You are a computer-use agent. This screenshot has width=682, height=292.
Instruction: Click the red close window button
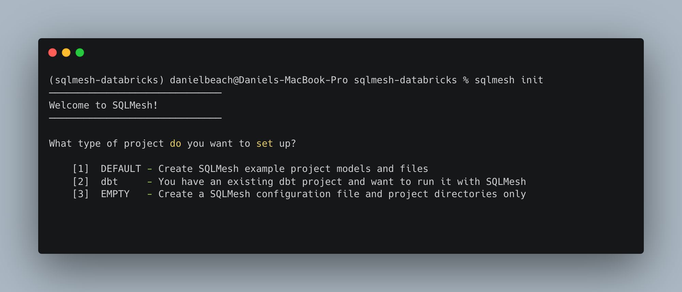pos(53,53)
